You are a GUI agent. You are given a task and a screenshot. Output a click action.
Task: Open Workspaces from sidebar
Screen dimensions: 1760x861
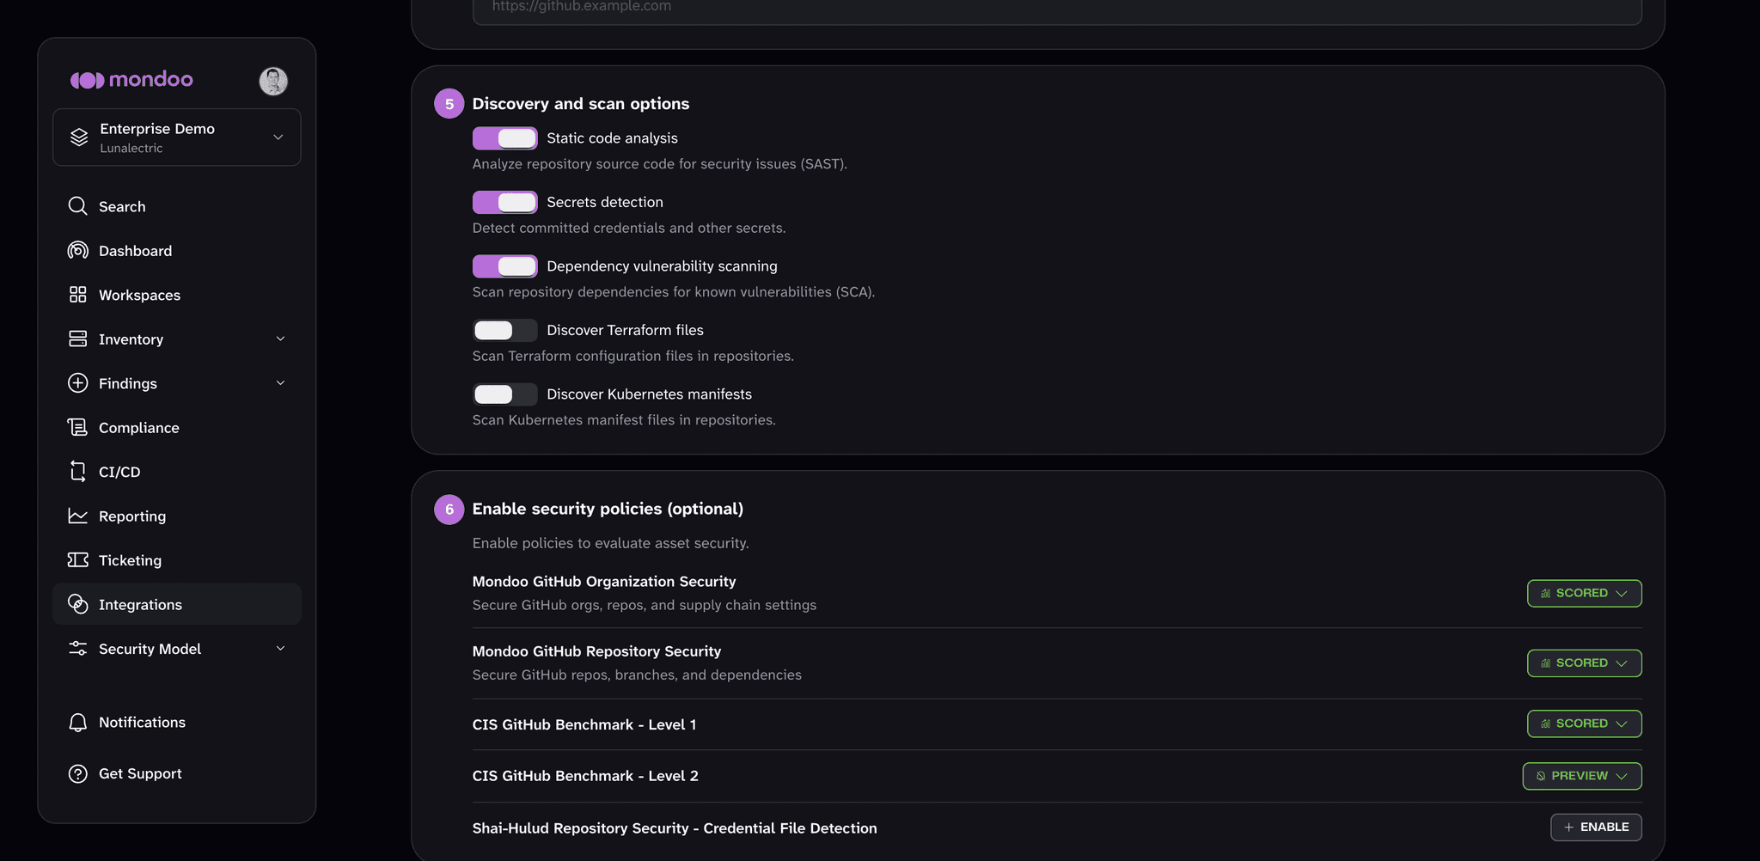click(x=176, y=295)
